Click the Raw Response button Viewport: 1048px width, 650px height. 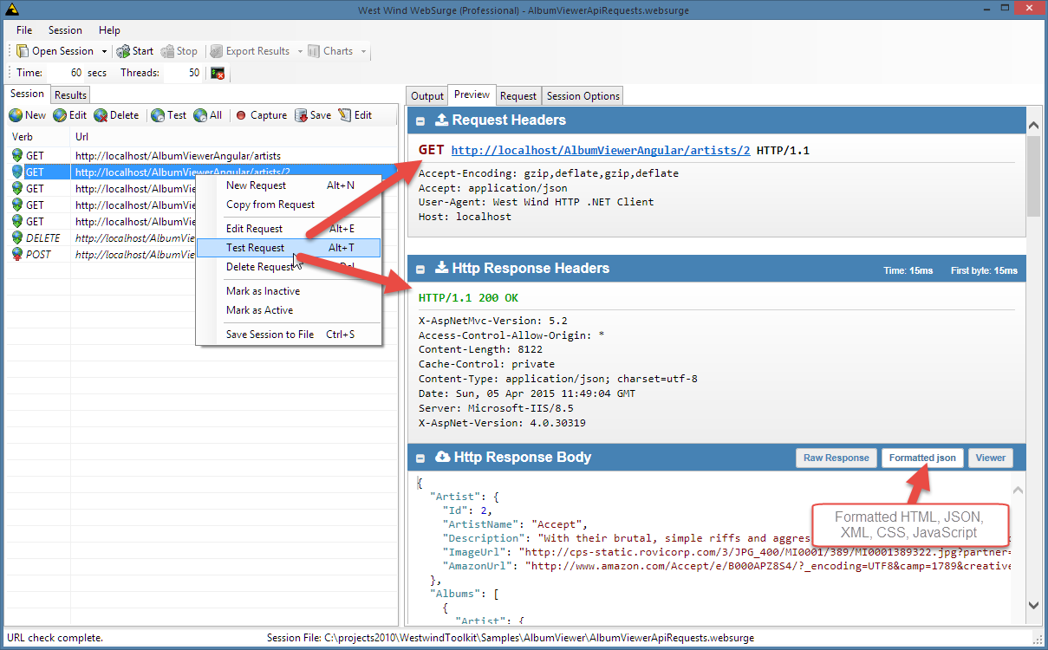tap(836, 458)
